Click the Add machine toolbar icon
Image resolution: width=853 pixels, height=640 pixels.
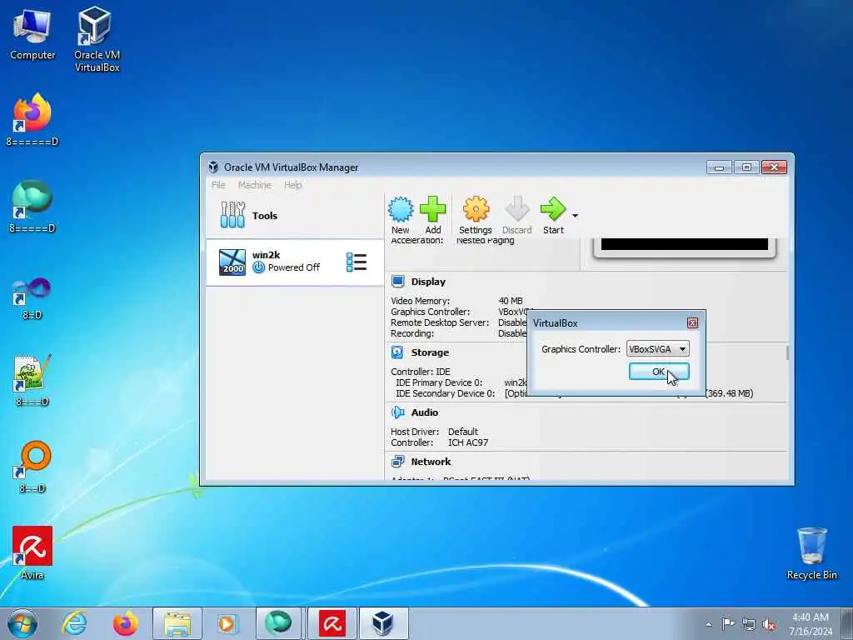[x=433, y=216]
